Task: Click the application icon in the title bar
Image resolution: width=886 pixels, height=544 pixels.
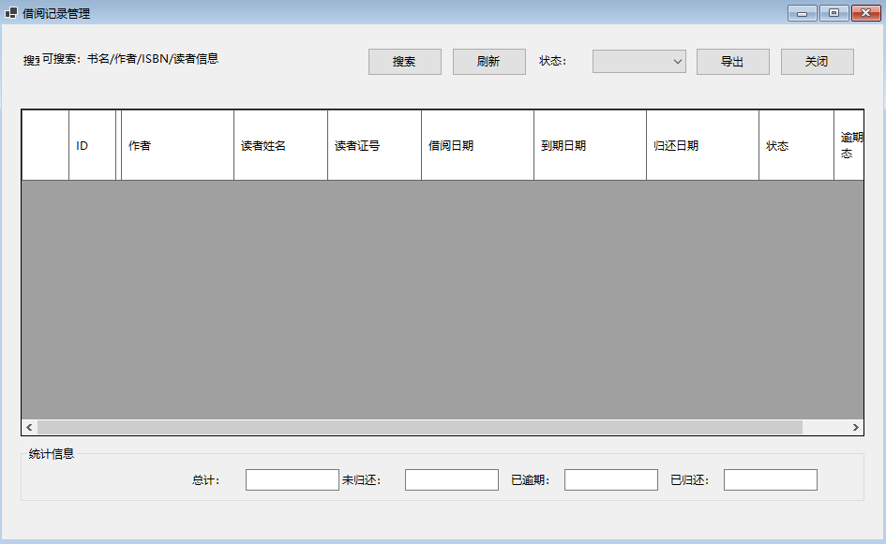Action: pos(13,13)
